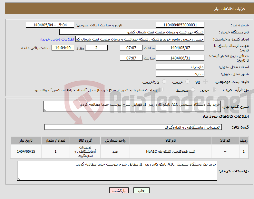The width and height of the screenshot is (254, 199).
Task: Click the اطلاعات کالاهای مورد نیاز heading
Action: tap(225, 116)
